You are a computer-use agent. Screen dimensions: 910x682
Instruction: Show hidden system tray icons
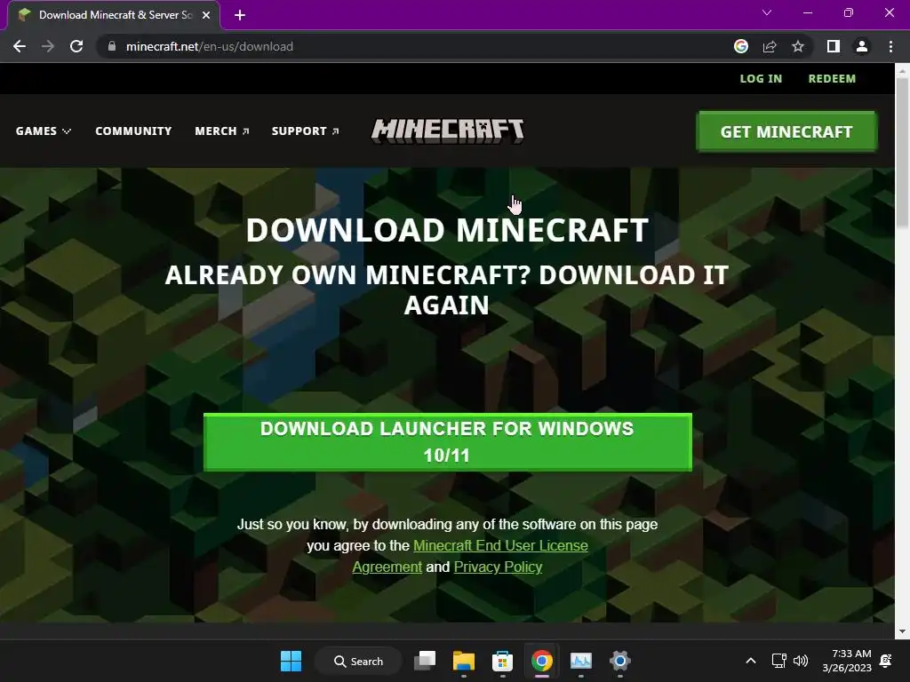750,661
